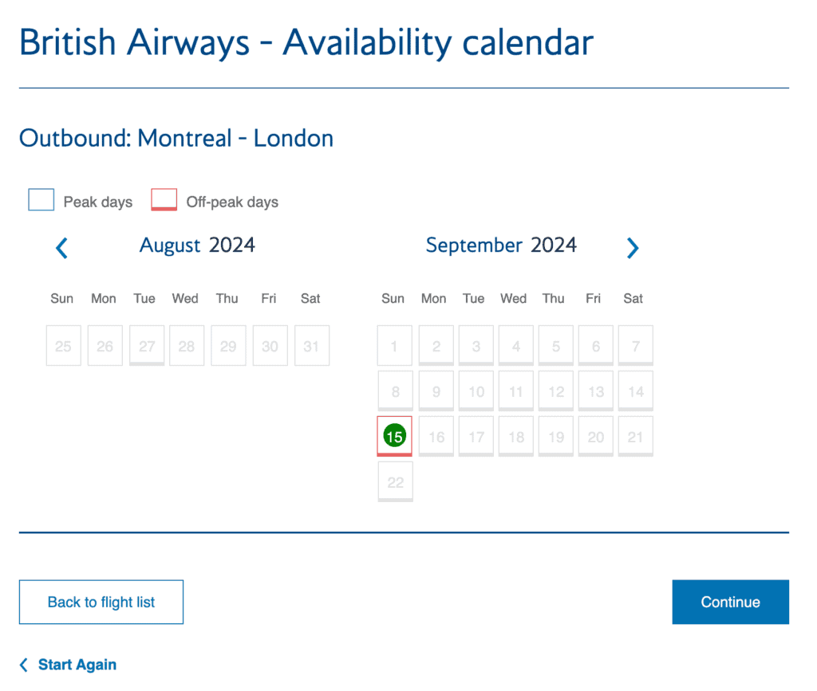Click the Outbound: Montreal - London heading
Screen dimensions: 817x691
[176, 138]
